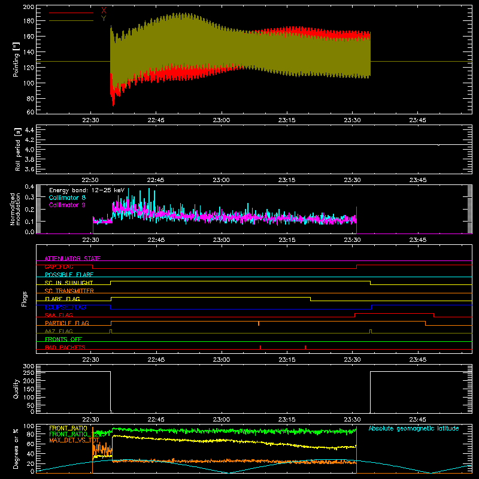The height and width of the screenshot is (479, 479).
Task: Click the olive Y legend line sample
Action: 71,21
